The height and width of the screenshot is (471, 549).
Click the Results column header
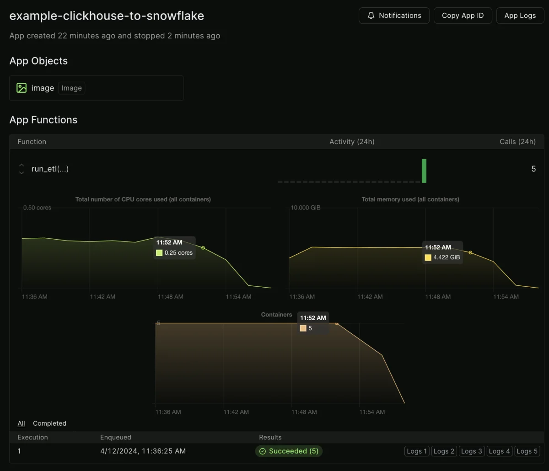pos(270,437)
